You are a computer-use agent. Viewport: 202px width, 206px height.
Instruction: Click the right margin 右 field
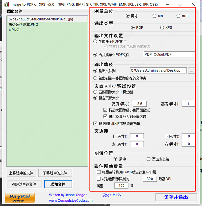click(x=189, y=144)
